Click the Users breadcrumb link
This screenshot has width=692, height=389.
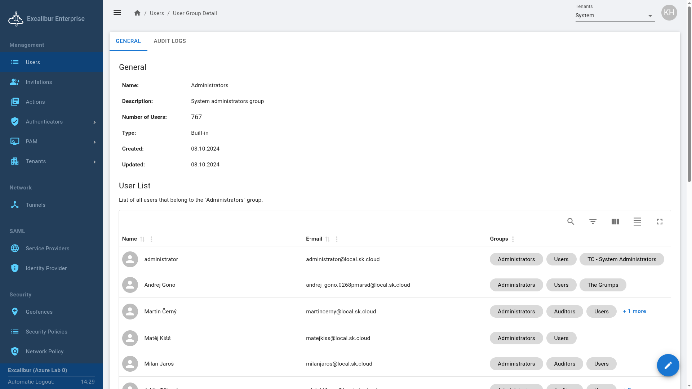[x=157, y=13]
